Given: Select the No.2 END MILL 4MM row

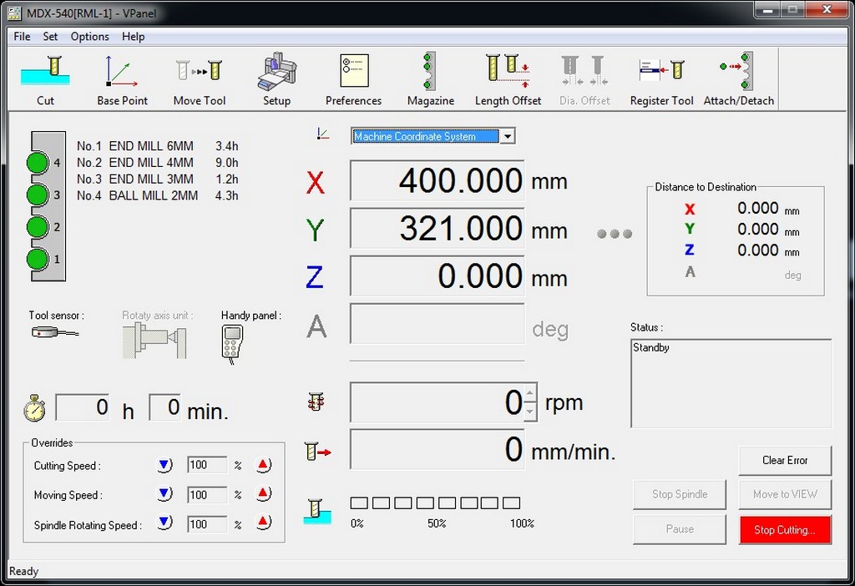Looking at the screenshot, I should [157, 163].
